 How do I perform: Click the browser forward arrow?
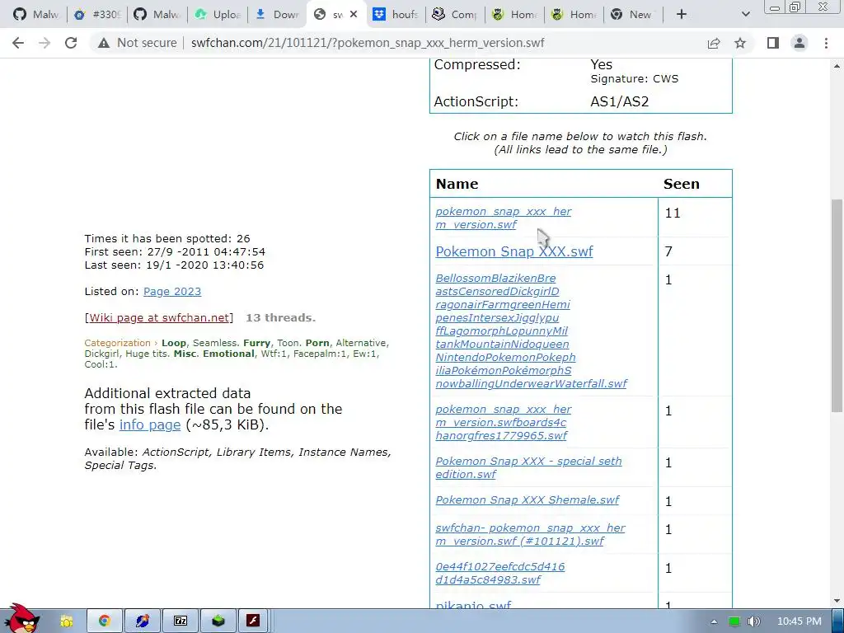point(45,43)
